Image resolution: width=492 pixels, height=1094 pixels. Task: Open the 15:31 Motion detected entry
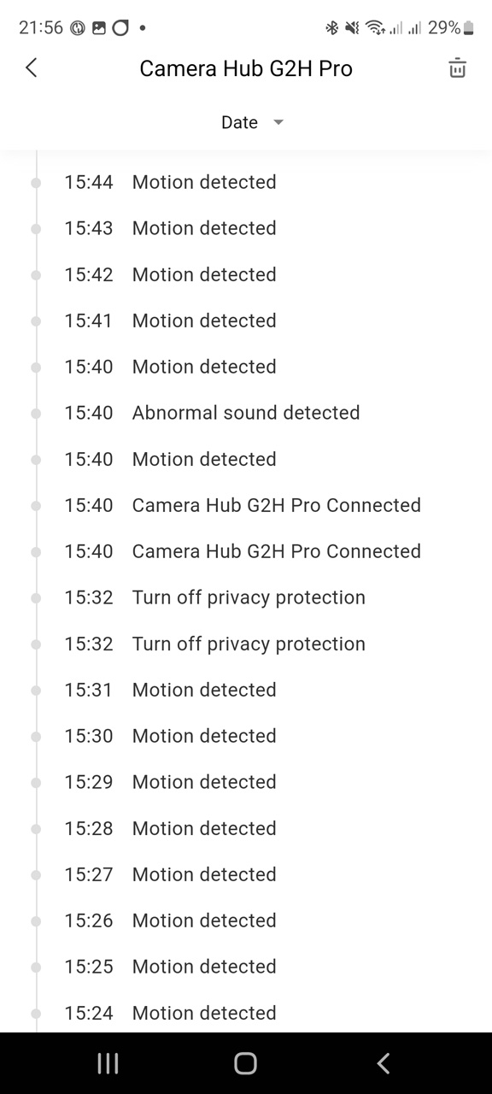pos(246,690)
